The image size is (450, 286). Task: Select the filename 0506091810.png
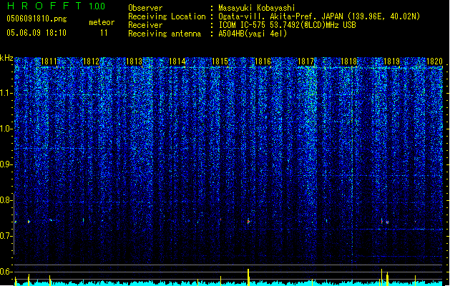click(x=36, y=19)
